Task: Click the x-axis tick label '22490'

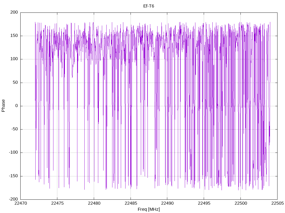Action: [x=167, y=203]
